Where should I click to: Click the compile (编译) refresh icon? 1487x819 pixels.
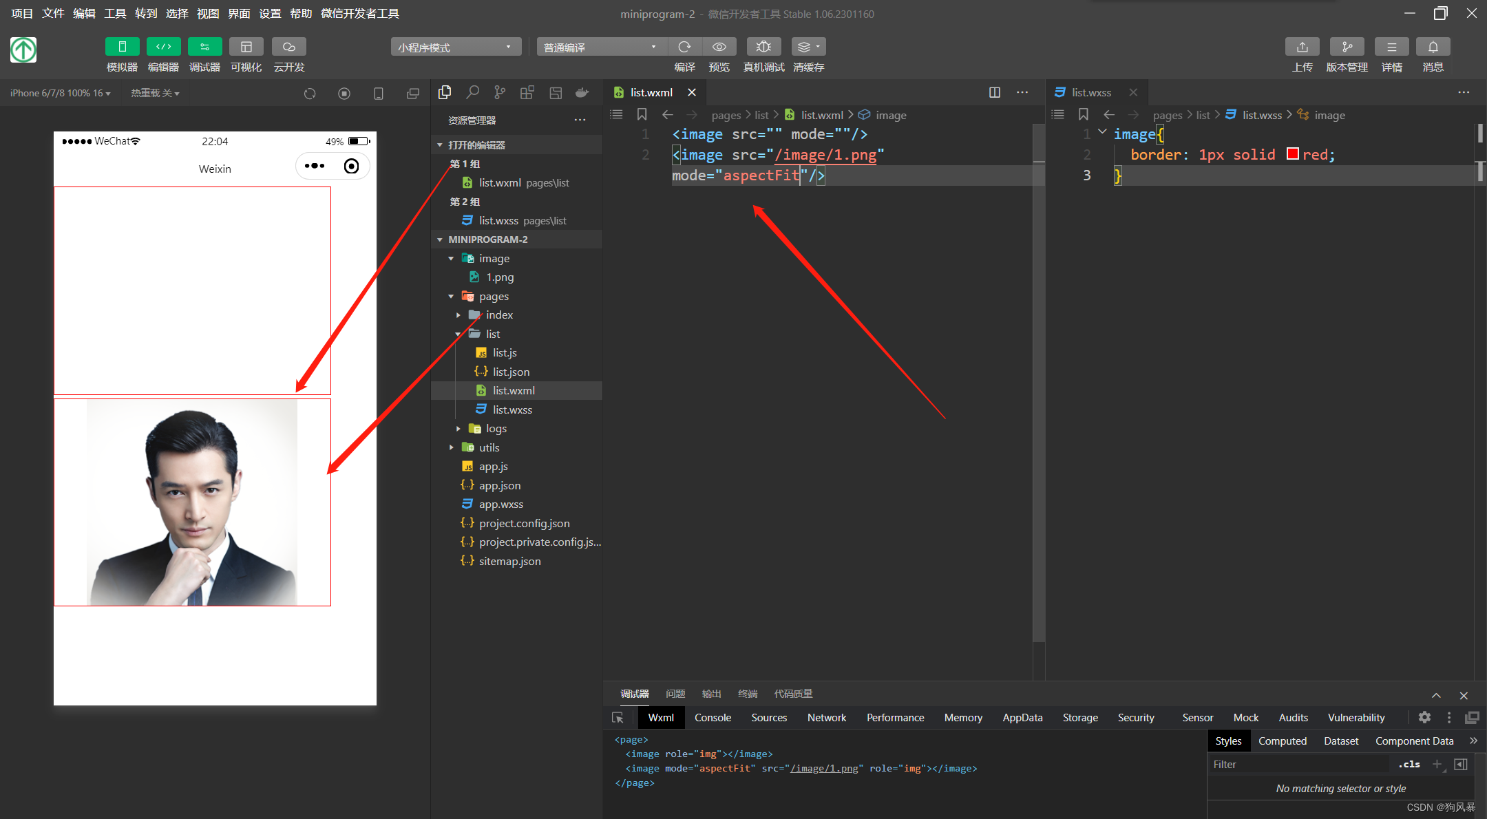684,47
